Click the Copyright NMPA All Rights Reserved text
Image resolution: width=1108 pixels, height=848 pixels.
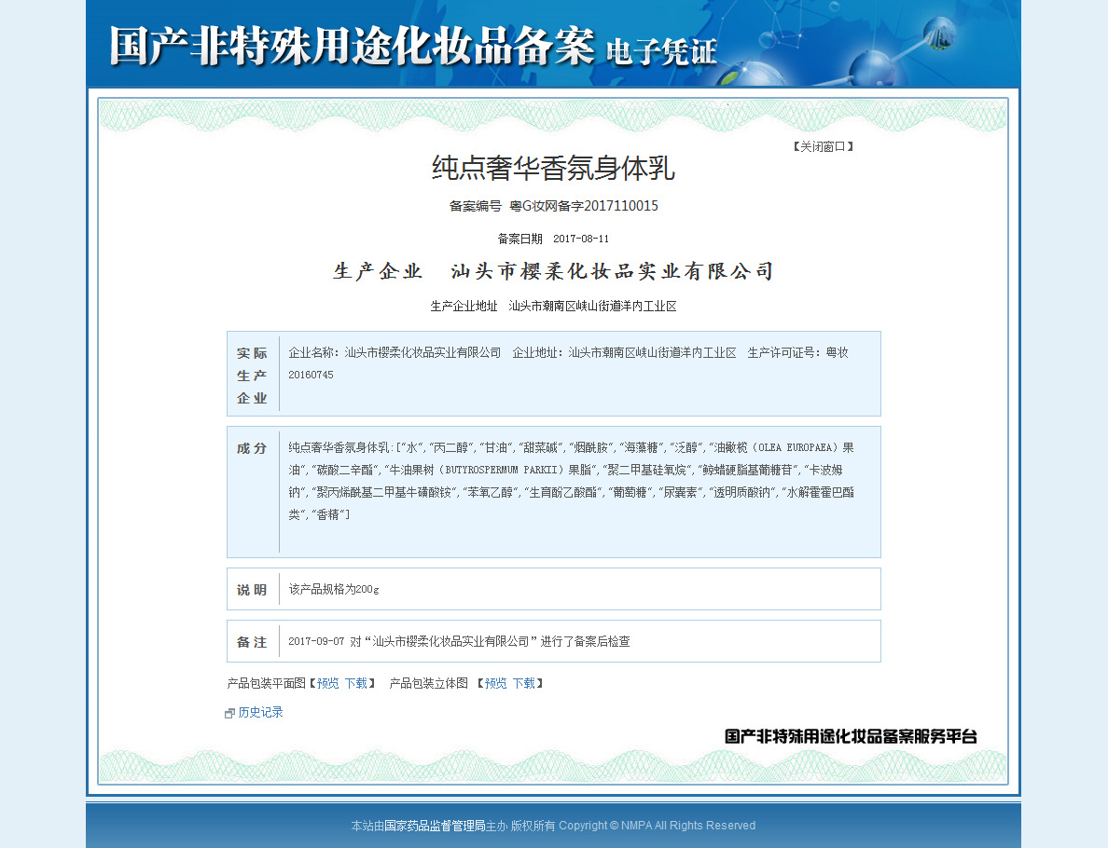click(x=658, y=826)
